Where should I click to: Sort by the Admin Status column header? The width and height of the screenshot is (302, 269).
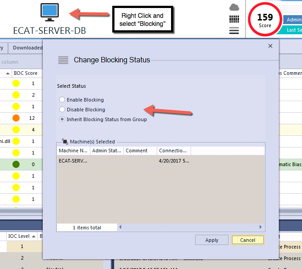(106, 151)
